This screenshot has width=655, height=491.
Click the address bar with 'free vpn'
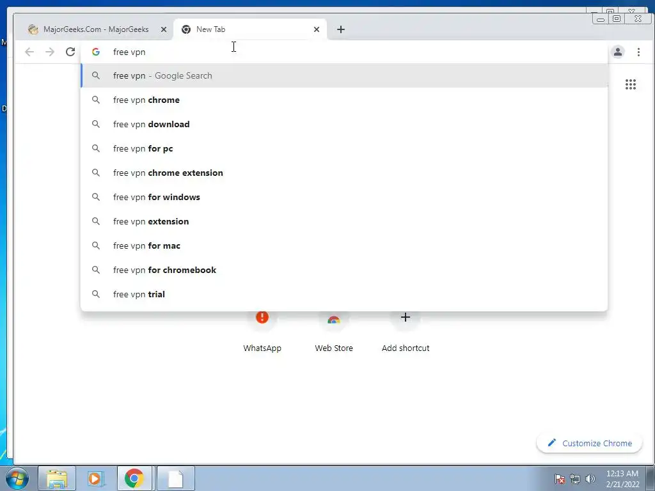(343, 52)
